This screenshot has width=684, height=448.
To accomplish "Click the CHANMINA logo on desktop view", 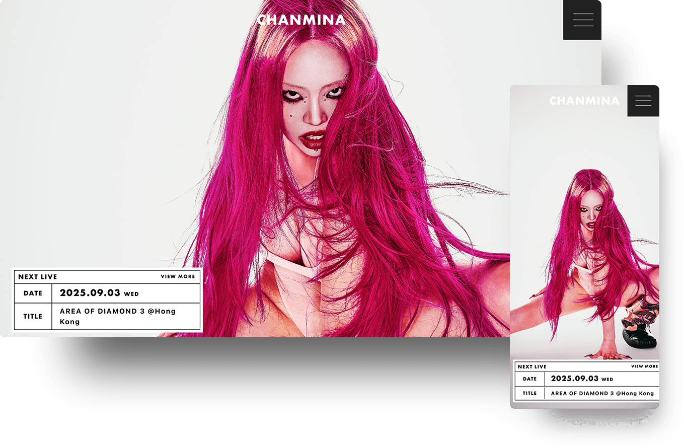I will pos(301,20).
